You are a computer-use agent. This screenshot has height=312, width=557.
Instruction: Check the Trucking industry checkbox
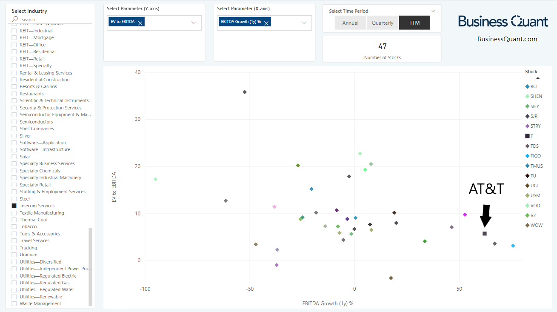[14, 248]
